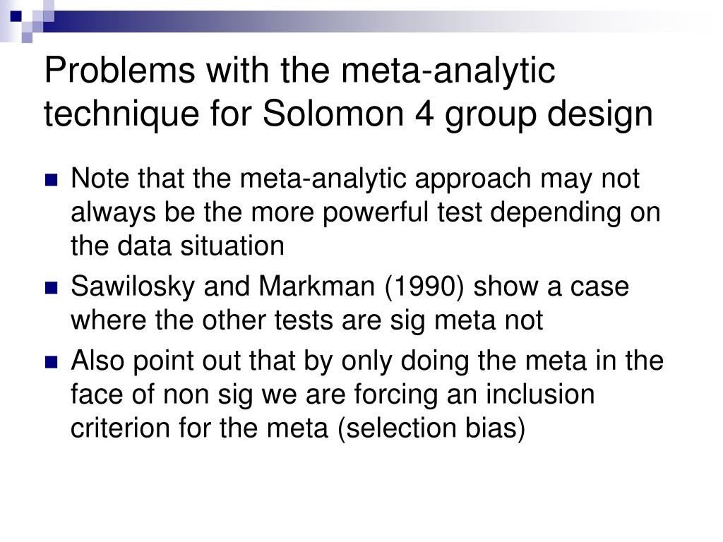Click the text 'Sawilosky and Markman (1990)'

pyautogui.click(x=267, y=287)
